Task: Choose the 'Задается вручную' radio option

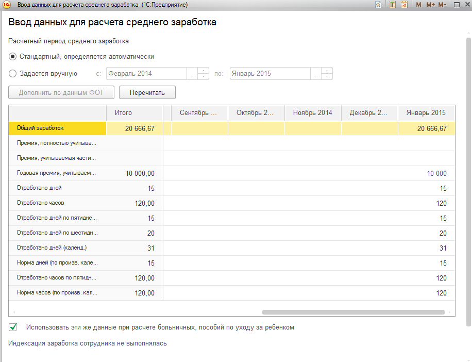Action: pyautogui.click(x=13, y=74)
